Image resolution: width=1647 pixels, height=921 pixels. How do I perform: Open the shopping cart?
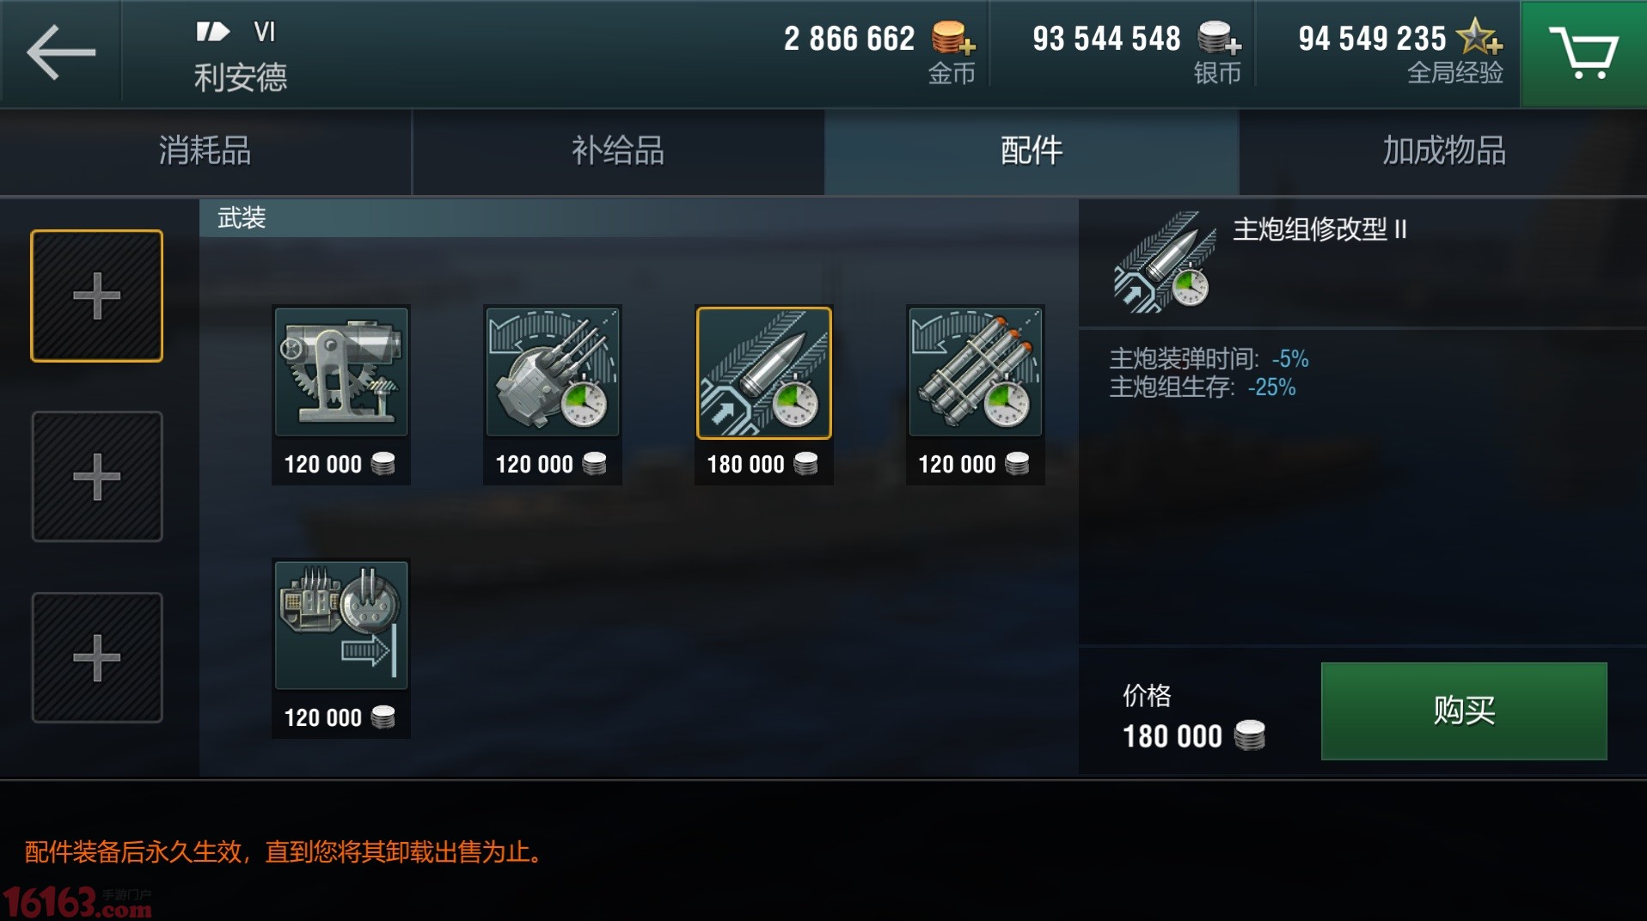(x=1583, y=53)
